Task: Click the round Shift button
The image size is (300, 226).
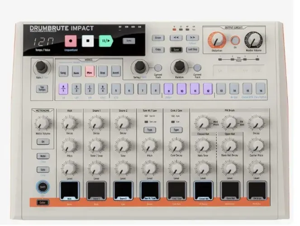Action: 43,187
